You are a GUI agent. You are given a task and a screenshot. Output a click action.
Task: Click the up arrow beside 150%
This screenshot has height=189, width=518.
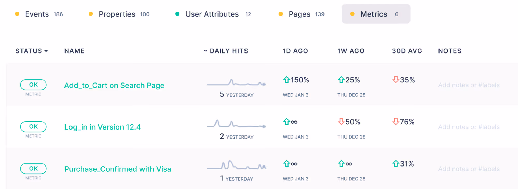286,80
